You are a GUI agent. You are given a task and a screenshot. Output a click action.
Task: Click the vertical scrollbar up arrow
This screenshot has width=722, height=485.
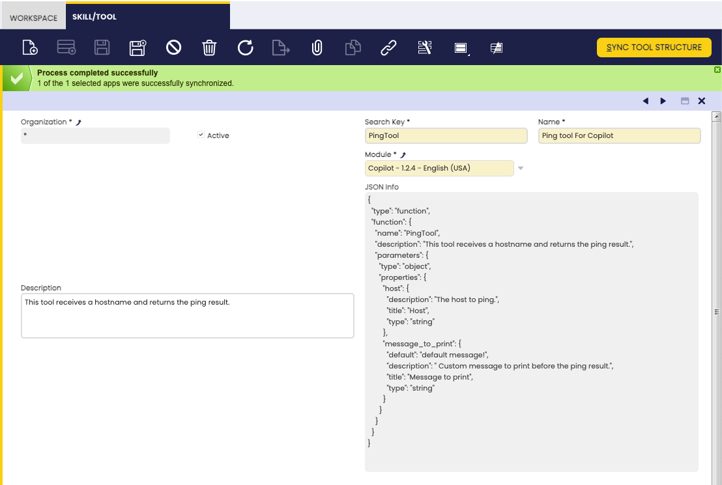(717, 116)
